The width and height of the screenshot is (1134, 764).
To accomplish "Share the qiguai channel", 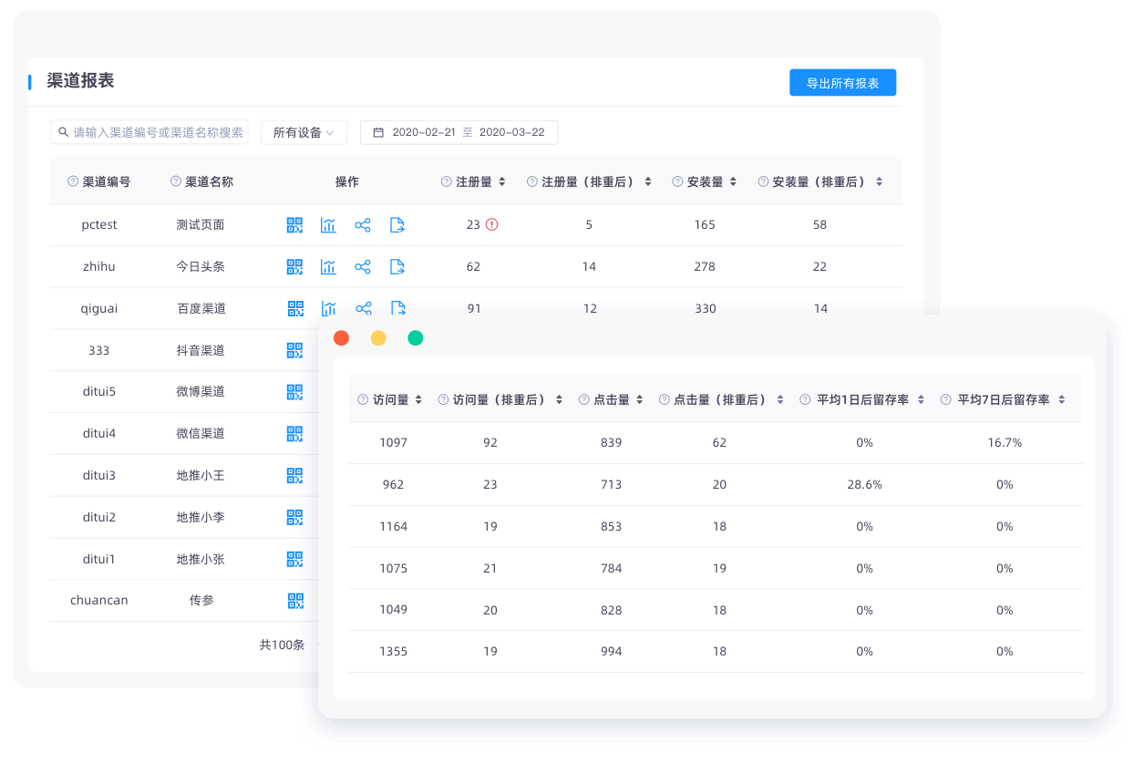I will tap(364, 308).
